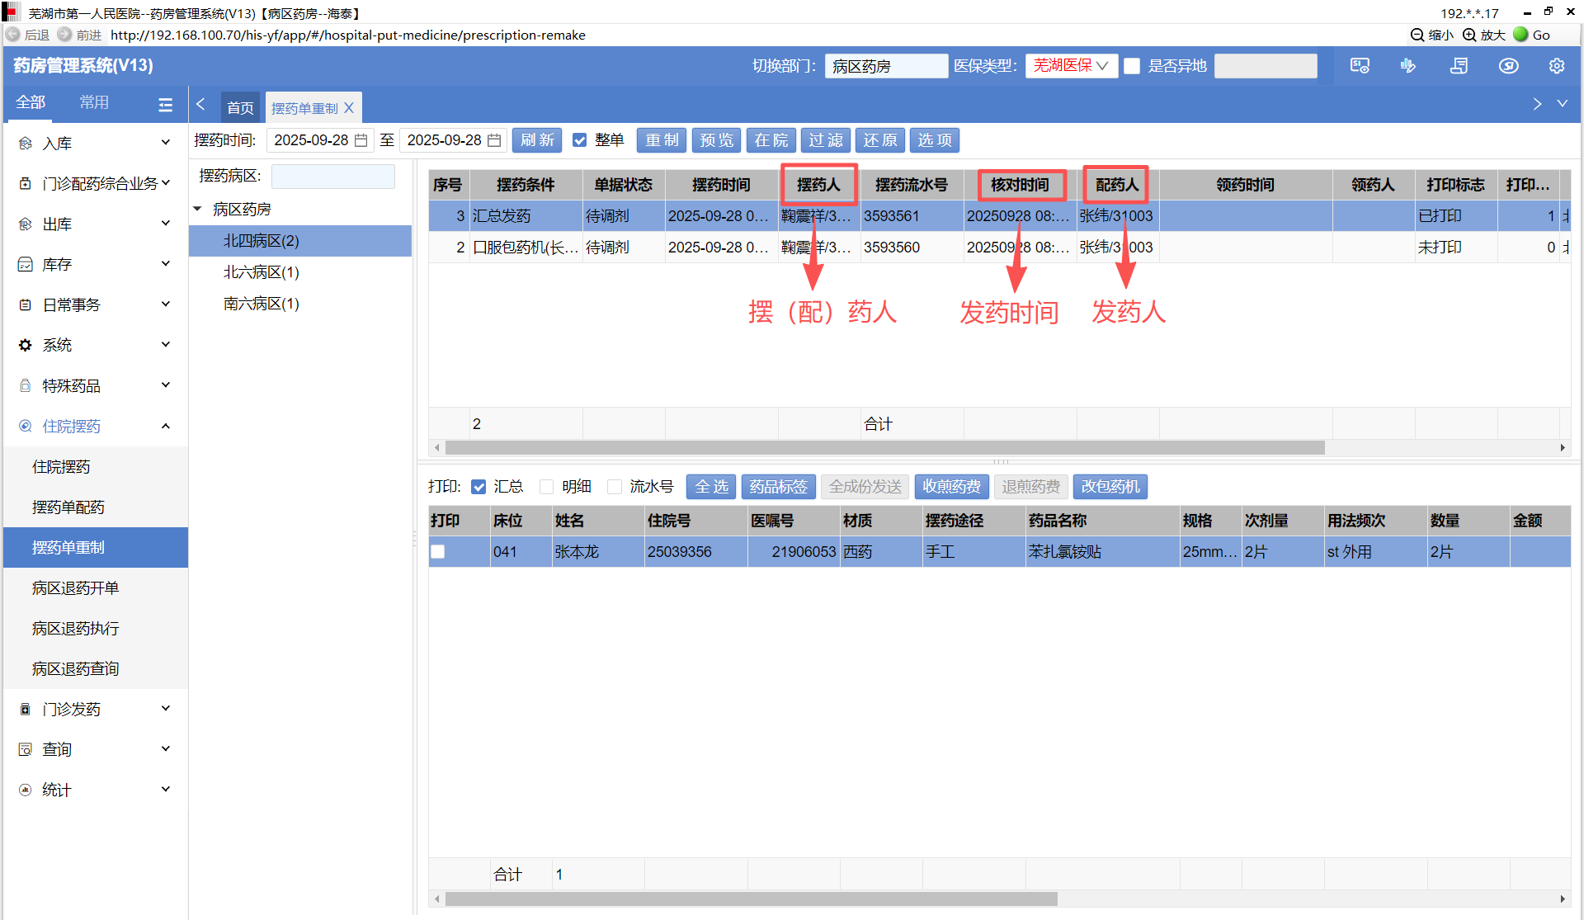Uncheck the 整单 checkbox
1584x920 pixels.
(x=580, y=140)
